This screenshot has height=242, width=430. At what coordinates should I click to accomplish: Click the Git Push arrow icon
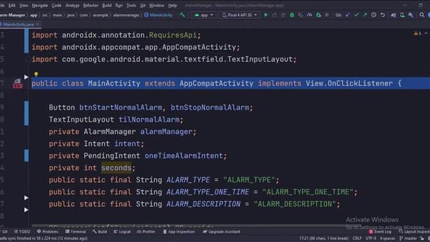pos(365,15)
